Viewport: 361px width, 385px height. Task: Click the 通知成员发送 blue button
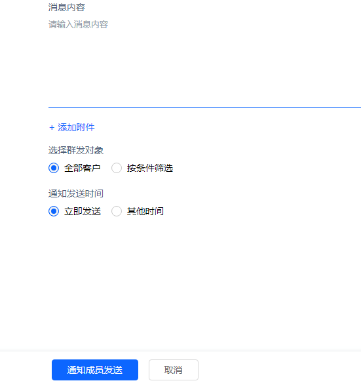click(95, 370)
